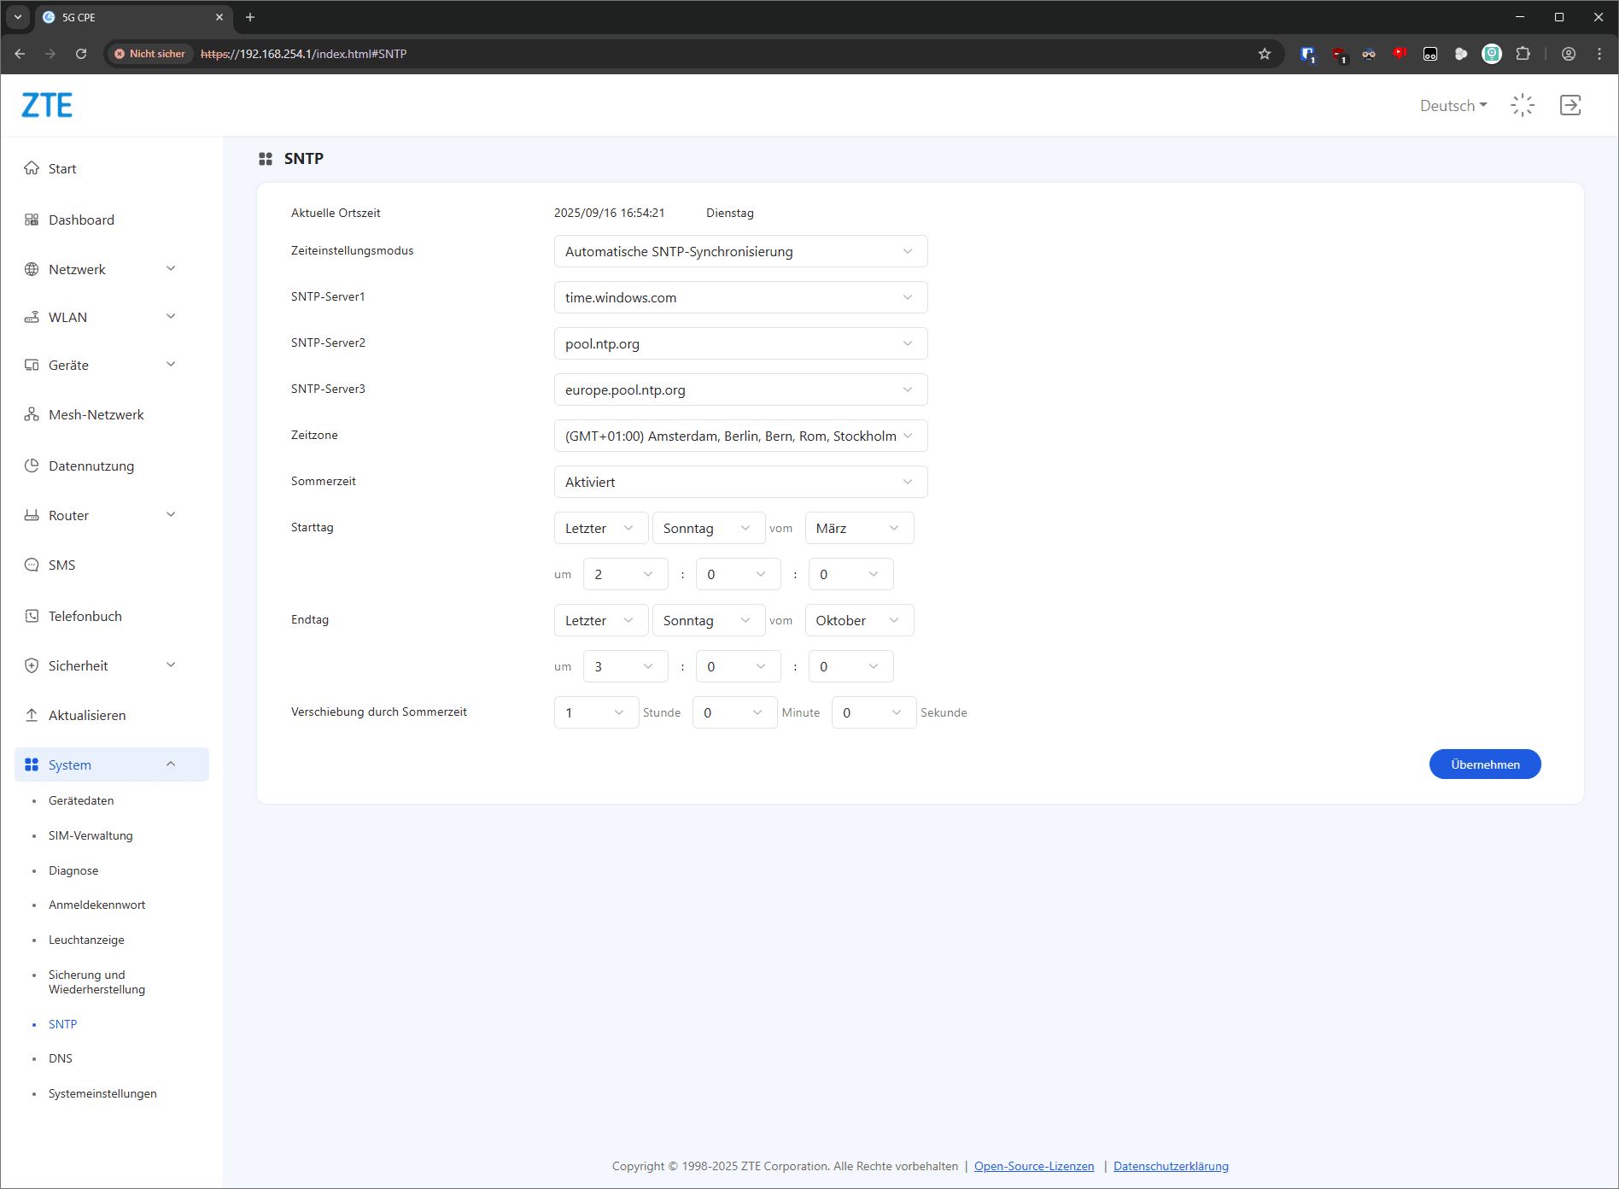Reload the page in browser

point(81,54)
